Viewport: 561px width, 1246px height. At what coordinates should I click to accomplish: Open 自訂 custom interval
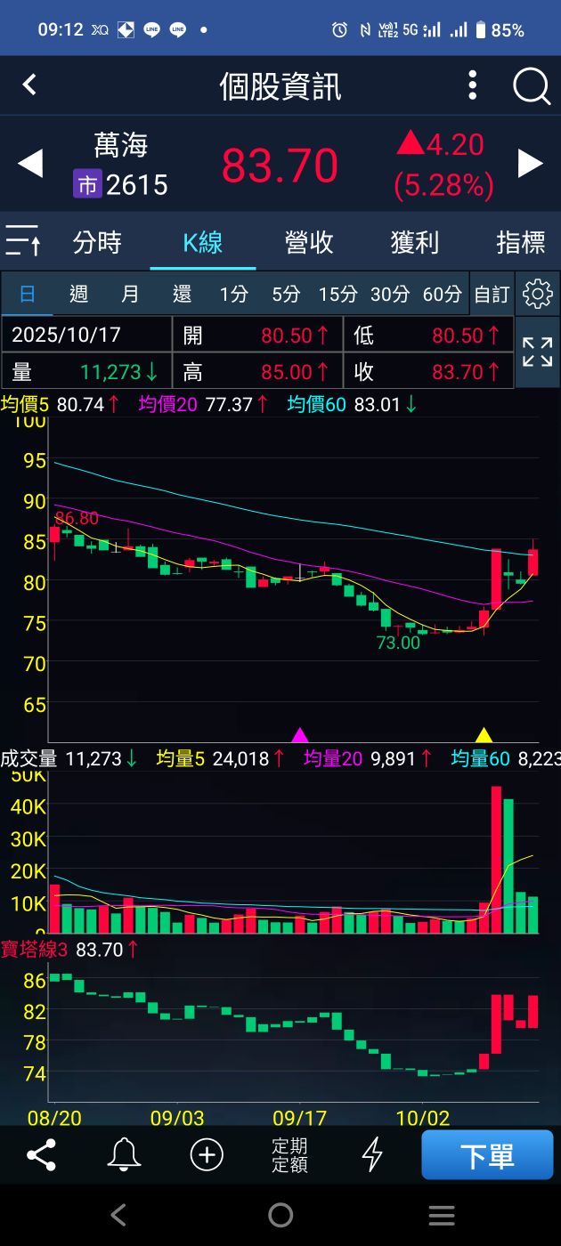492,294
